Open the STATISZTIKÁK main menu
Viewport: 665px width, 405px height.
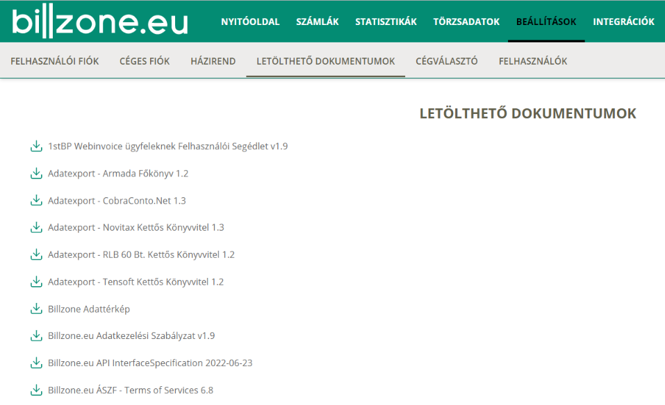386,22
